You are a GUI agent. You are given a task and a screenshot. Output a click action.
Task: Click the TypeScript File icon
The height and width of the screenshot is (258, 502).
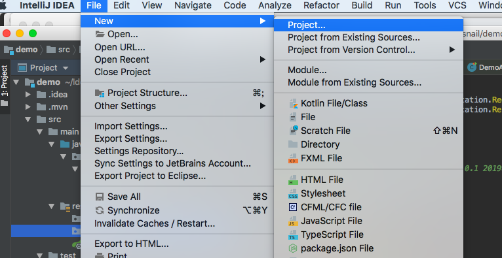point(293,235)
